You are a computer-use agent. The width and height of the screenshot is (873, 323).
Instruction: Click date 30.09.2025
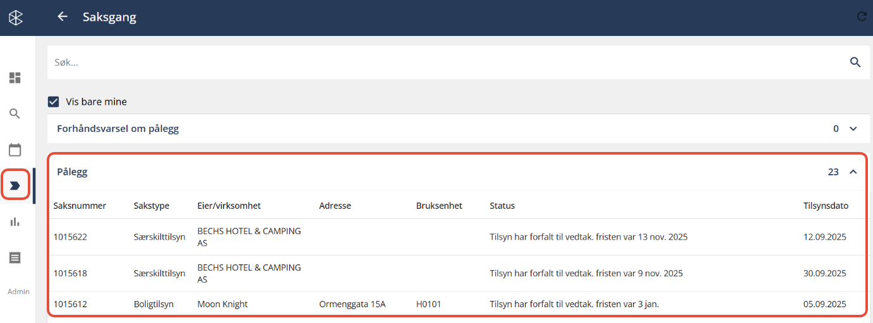click(x=824, y=274)
